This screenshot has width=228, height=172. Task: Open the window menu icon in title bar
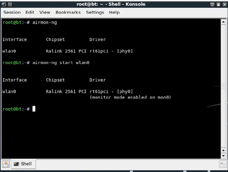tap(4, 4)
